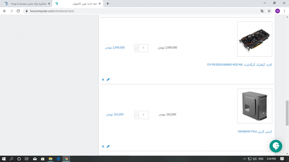Open the Chrome three-dot menu
289x162 pixels.
284,11
